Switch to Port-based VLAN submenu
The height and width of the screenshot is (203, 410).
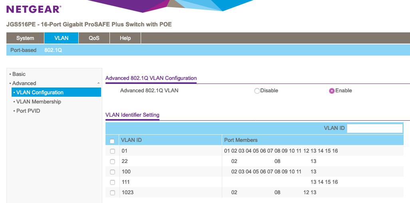pyautogui.click(x=23, y=50)
